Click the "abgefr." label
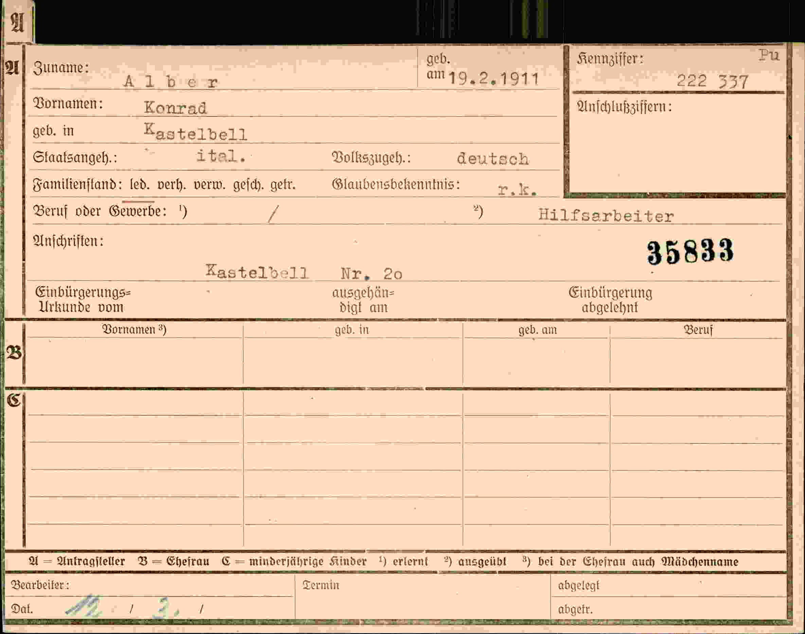805x634 pixels. click(575, 610)
